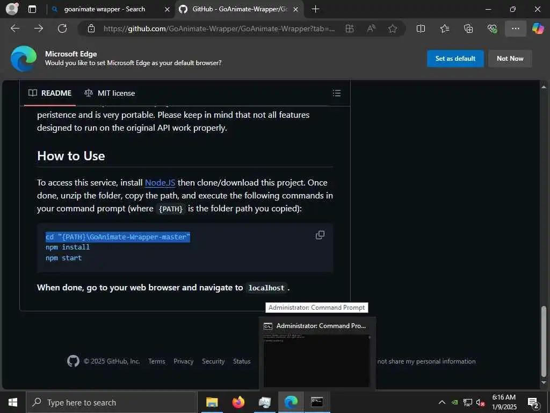This screenshot has height=413, width=550.
Task: Open the Terms footer link
Action: [156, 361]
